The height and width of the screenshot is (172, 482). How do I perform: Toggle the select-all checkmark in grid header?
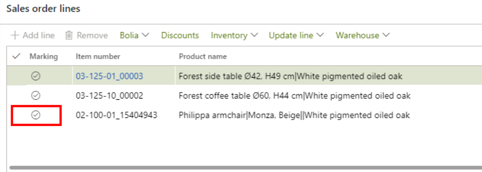point(16,57)
